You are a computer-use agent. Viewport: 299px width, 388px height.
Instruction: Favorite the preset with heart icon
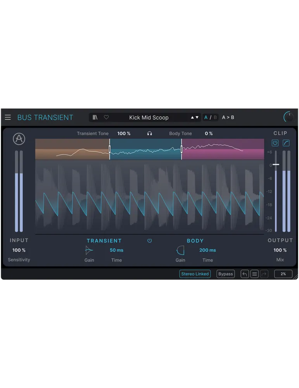click(x=106, y=117)
